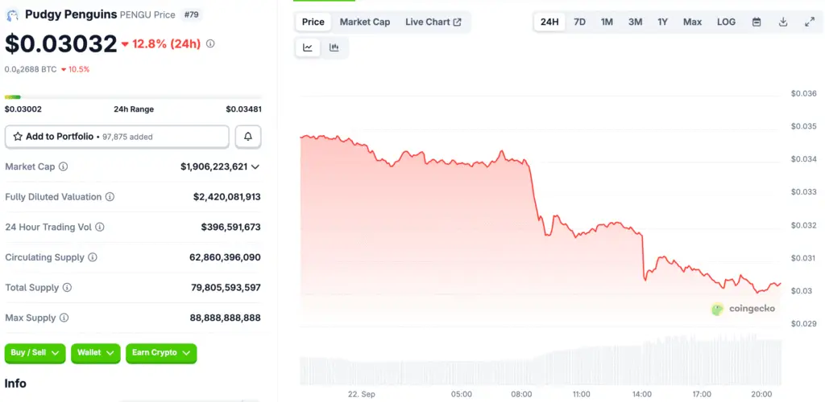This screenshot has height=402, width=825.
Task: Download the chart data
Action: [783, 22]
